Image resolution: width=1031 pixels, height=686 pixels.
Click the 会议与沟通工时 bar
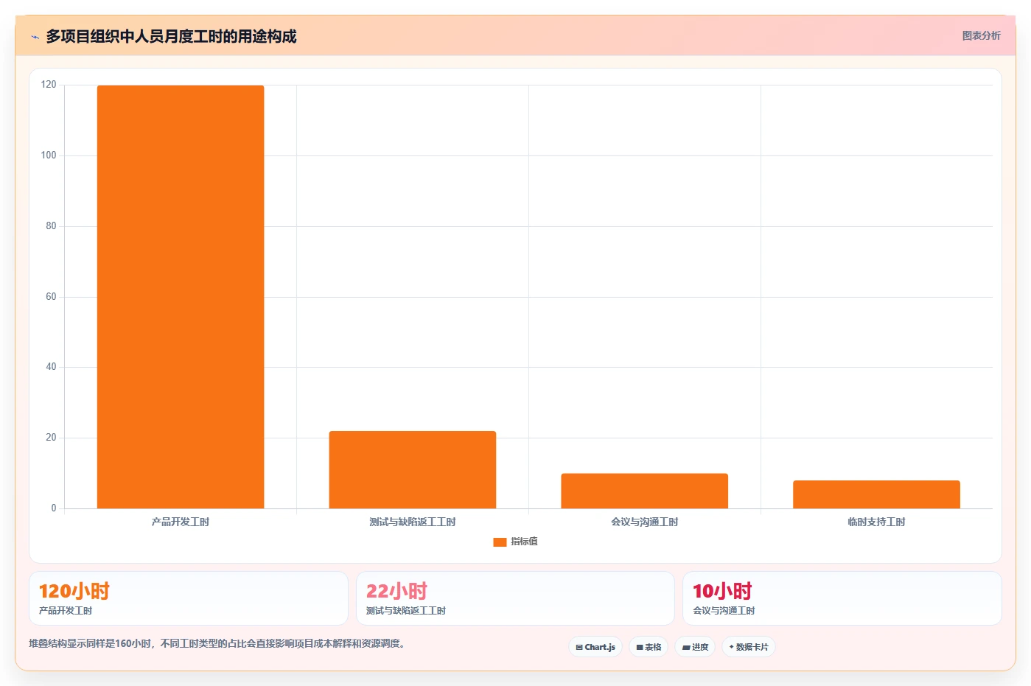[644, 491]
